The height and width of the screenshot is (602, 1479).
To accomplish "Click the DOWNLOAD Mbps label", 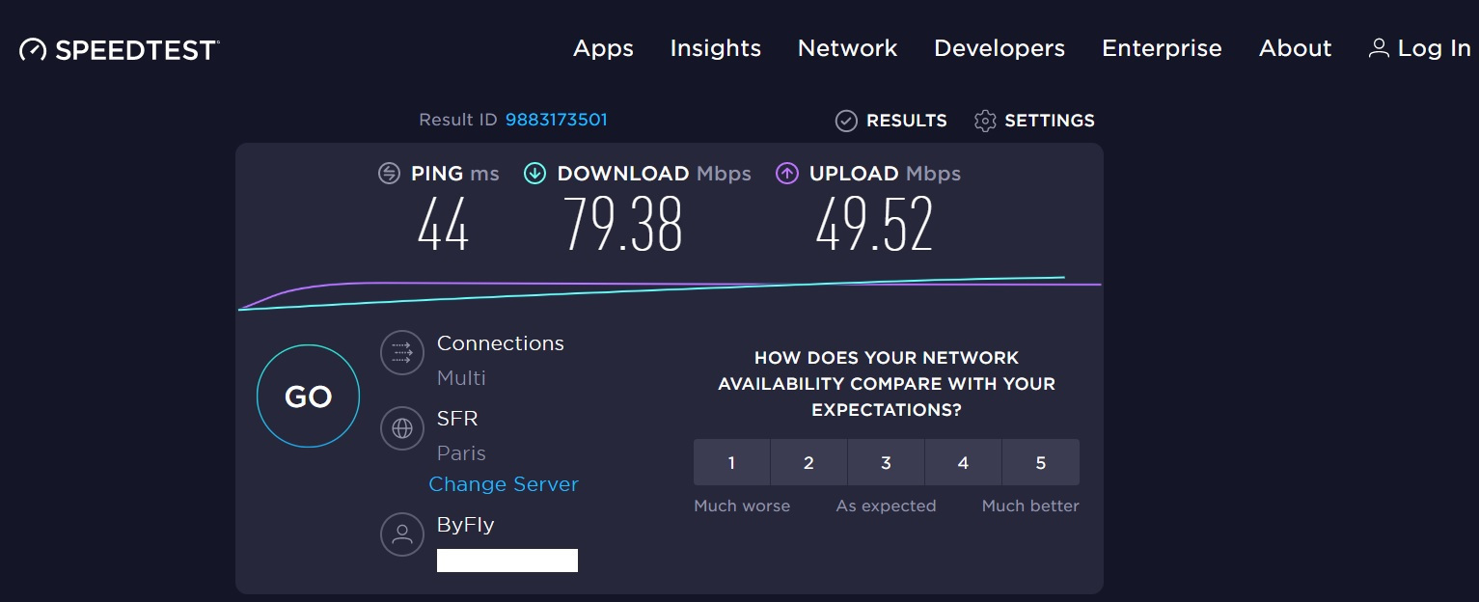I will click(654, 174).
